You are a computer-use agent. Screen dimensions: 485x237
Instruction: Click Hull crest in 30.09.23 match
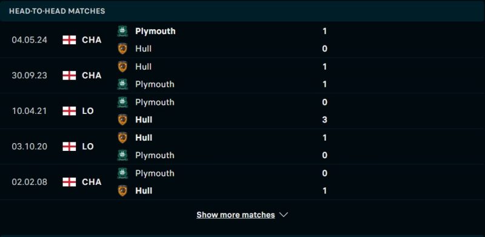pos(122,67)
